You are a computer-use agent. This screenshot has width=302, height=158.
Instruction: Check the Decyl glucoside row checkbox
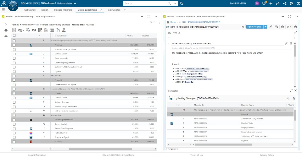click(x=14, y=58)
